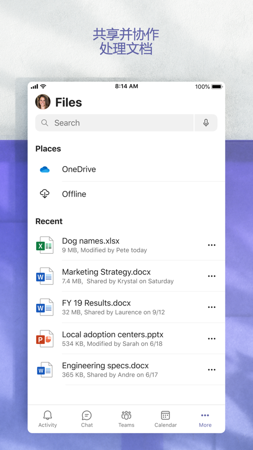The height and width of the screenshot is (450, 253).
Task: Open the PowerPoint icon for Local adoption centers
Action: pyautogui.click(x=45, y=339)
